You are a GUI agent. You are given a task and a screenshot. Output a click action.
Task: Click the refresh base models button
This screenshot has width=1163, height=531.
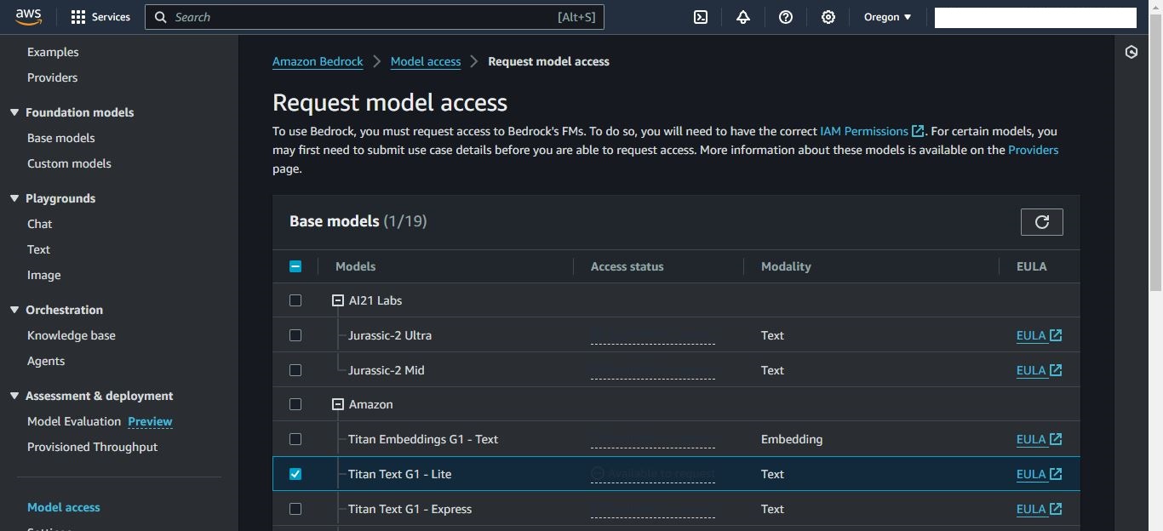pos(1041,222)
